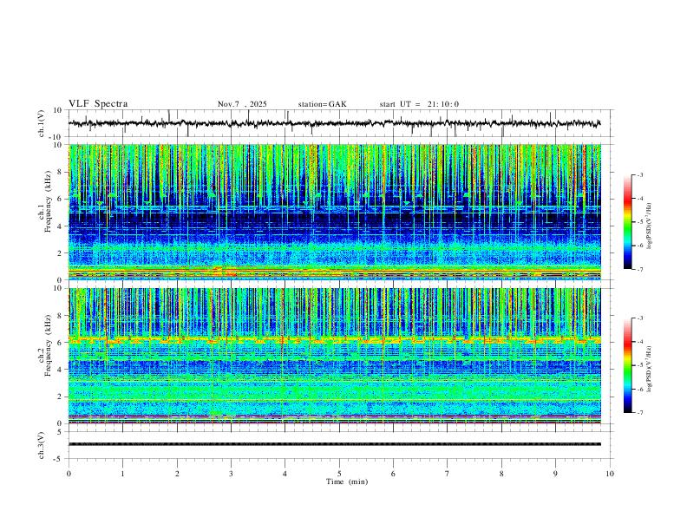Screen dimensions: 687x531
Task: Click the ch.1 voltage waveform trace
Action: click(x=334, y=123)
